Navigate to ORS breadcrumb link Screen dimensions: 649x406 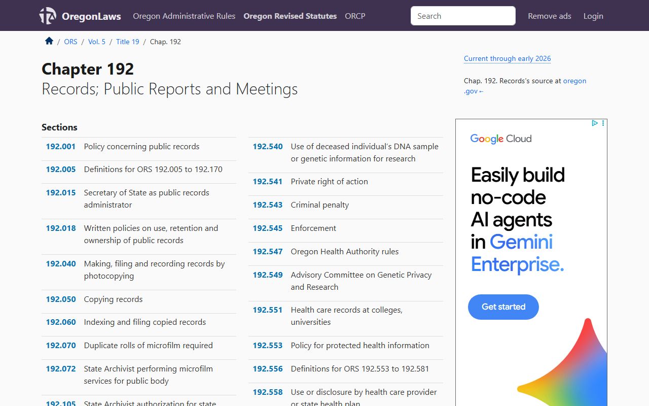pos(70,42)
